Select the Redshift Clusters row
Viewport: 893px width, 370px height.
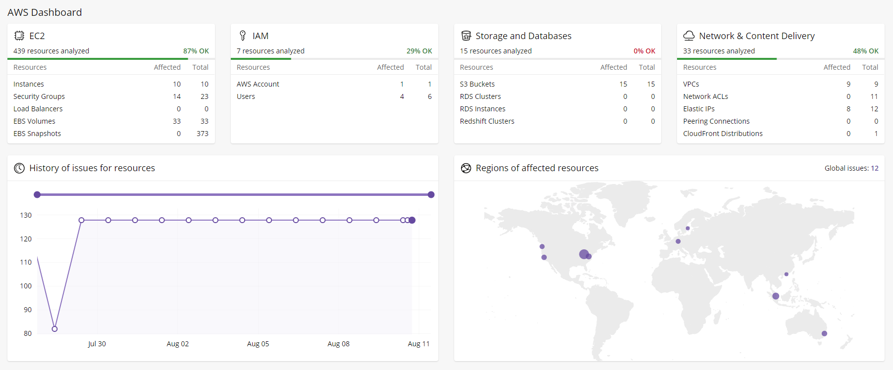click(x=558, y=121)
